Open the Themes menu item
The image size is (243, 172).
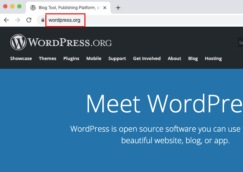point(47,59)
